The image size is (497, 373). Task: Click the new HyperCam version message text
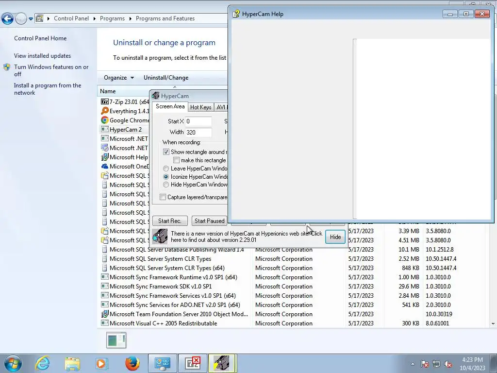click(246, 237)
